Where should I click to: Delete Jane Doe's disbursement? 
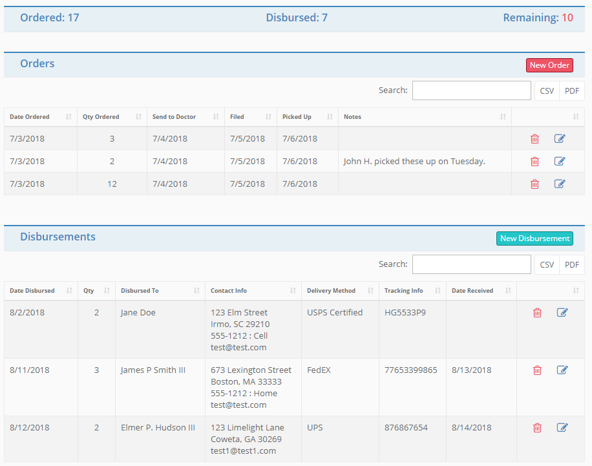coord(537,312)
